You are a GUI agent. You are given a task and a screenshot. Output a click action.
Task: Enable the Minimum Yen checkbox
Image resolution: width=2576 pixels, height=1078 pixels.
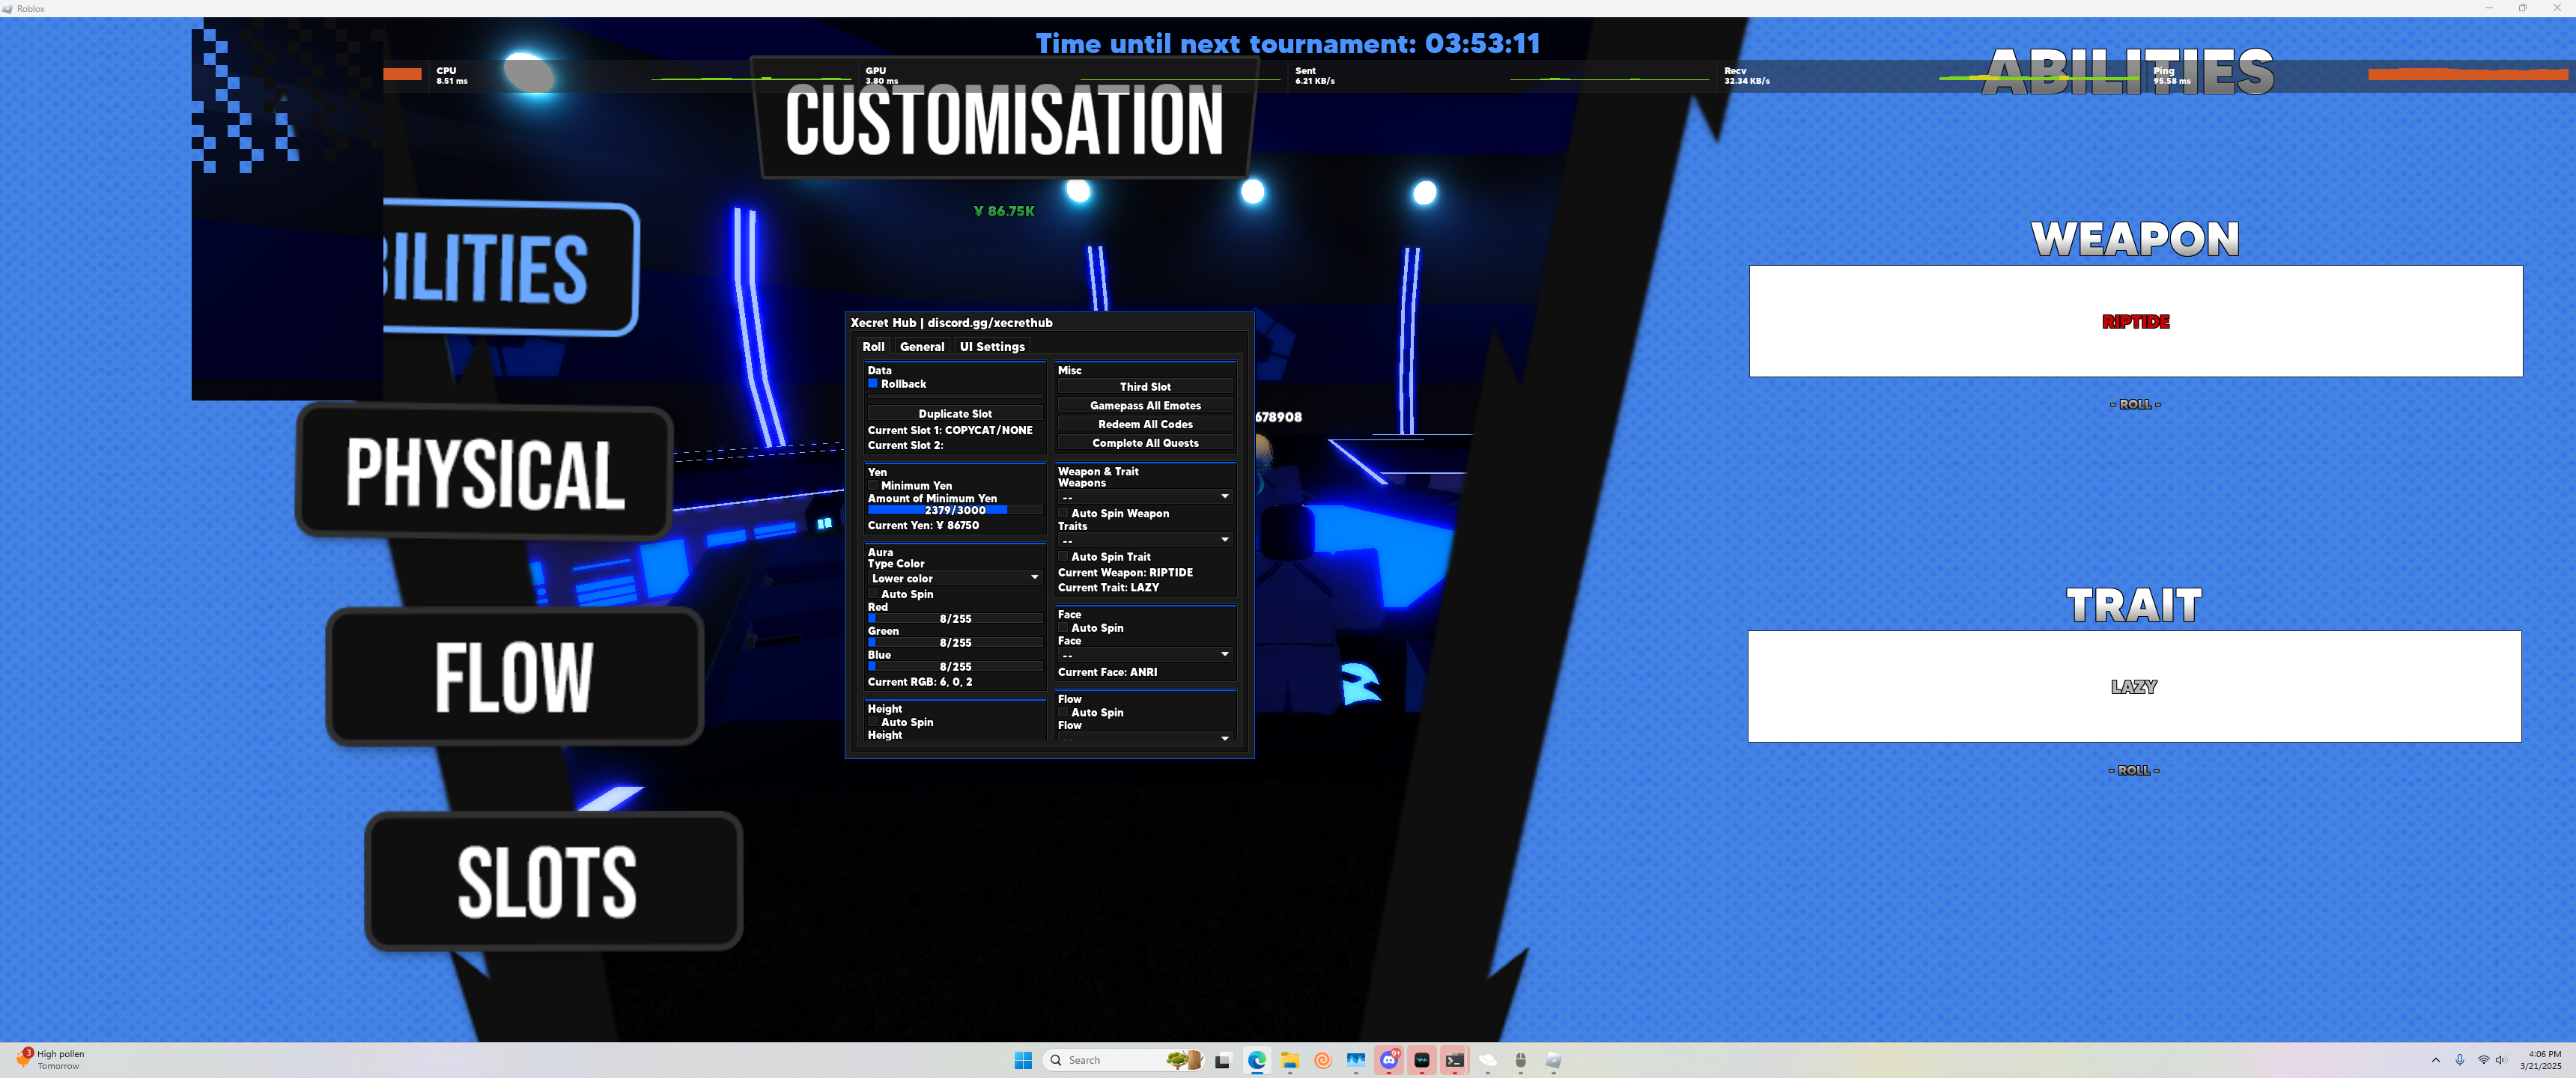pyautogui.click(x=872, y=486)
